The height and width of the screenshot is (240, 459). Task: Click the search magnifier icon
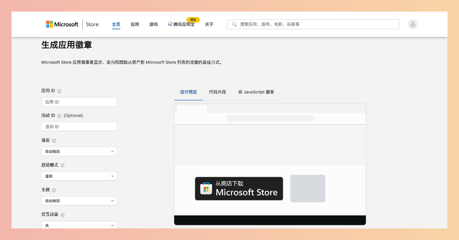point(234,24)
